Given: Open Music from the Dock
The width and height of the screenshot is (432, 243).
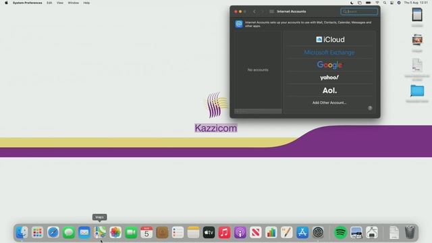Looking at the screenshot, I should click(225, 232).
